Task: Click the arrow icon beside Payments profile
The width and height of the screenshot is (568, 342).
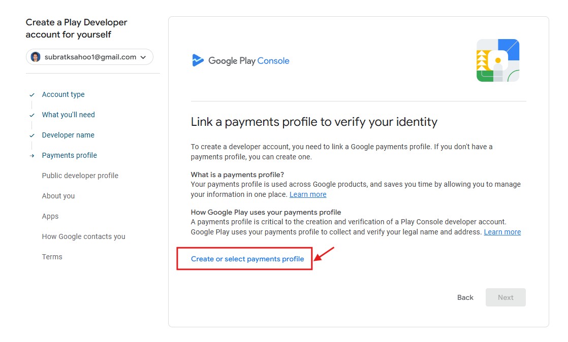Action: coord(32,156)
